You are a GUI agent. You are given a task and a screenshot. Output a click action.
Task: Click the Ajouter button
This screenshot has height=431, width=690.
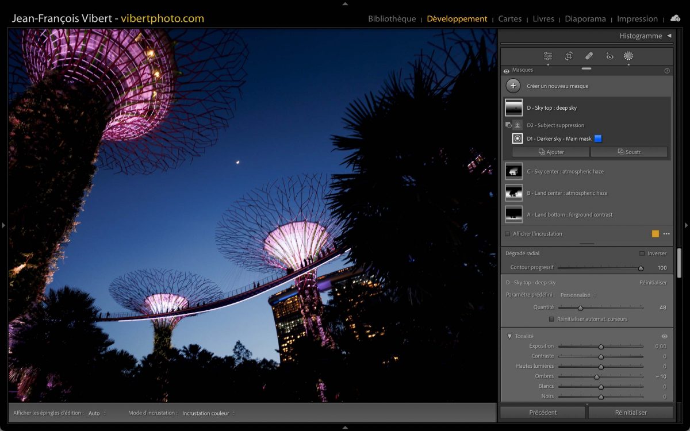(x=551, y=152)
